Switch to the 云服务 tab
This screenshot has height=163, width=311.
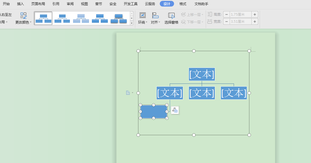(x=150, y=4)
